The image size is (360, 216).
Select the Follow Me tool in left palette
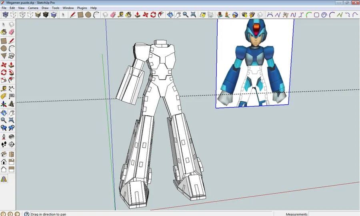tap(11, 72)
